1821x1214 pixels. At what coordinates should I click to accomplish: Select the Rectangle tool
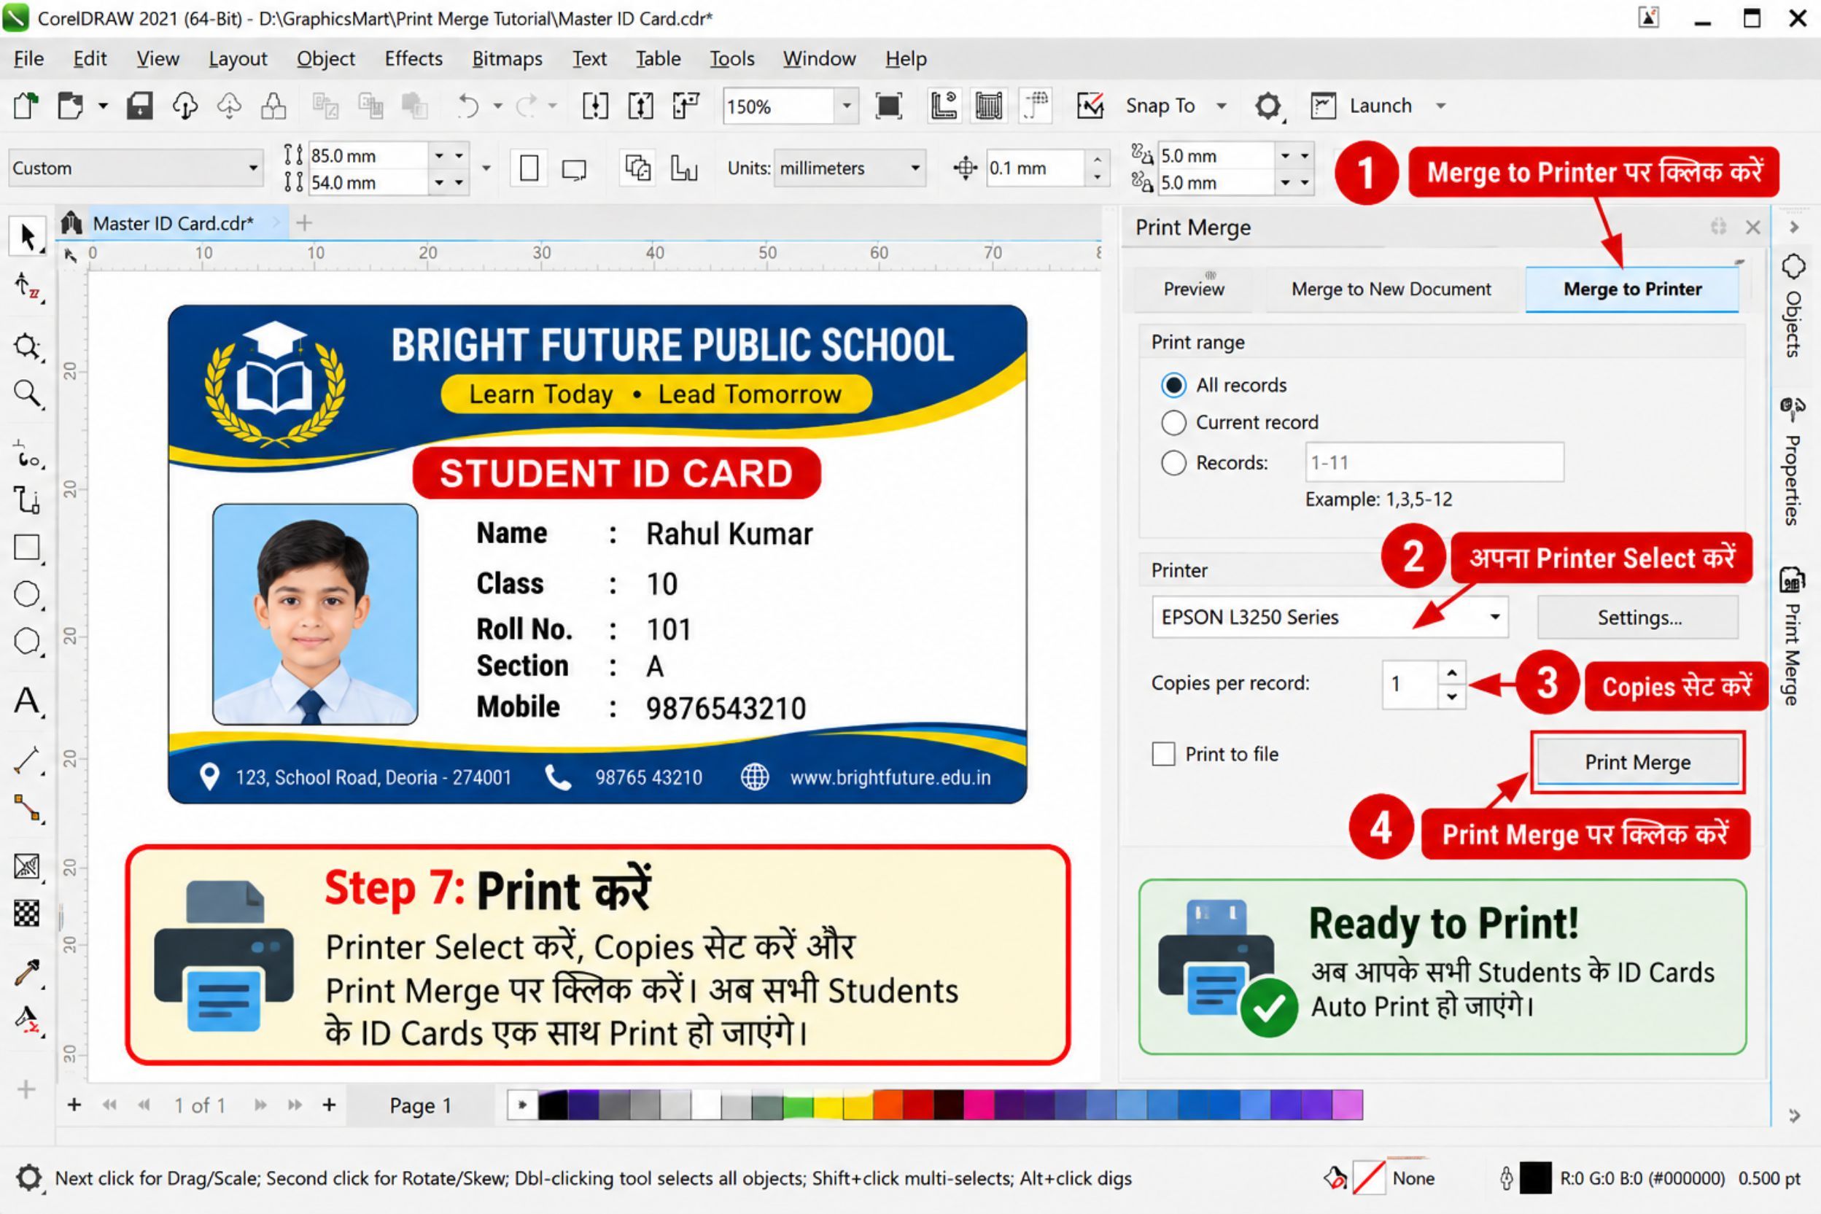[x=27, y=548]
